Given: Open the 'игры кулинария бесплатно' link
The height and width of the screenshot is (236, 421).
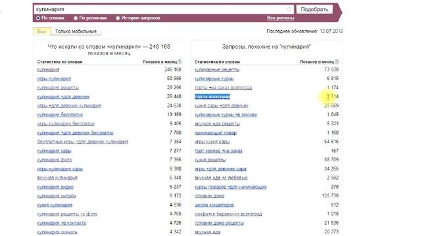Looking at the screenshot, I should (x=66, y=124).
